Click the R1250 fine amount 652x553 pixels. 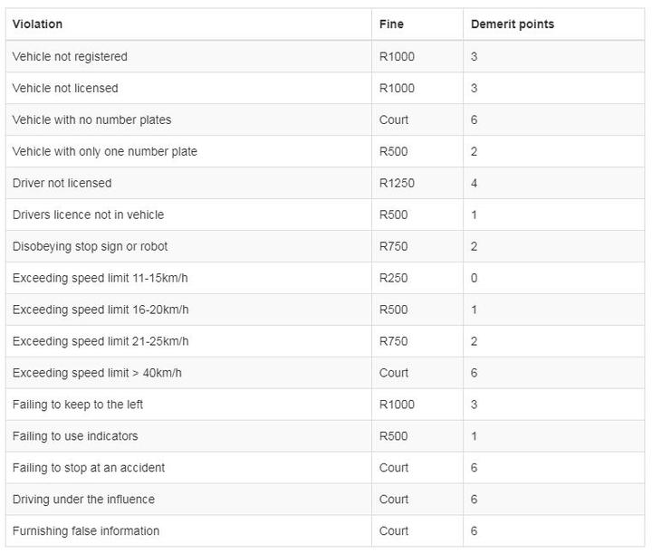point(397,183)
